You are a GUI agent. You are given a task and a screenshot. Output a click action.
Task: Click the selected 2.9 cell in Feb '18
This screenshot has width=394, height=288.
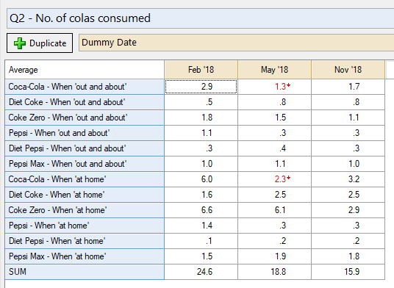click(201, 87)
